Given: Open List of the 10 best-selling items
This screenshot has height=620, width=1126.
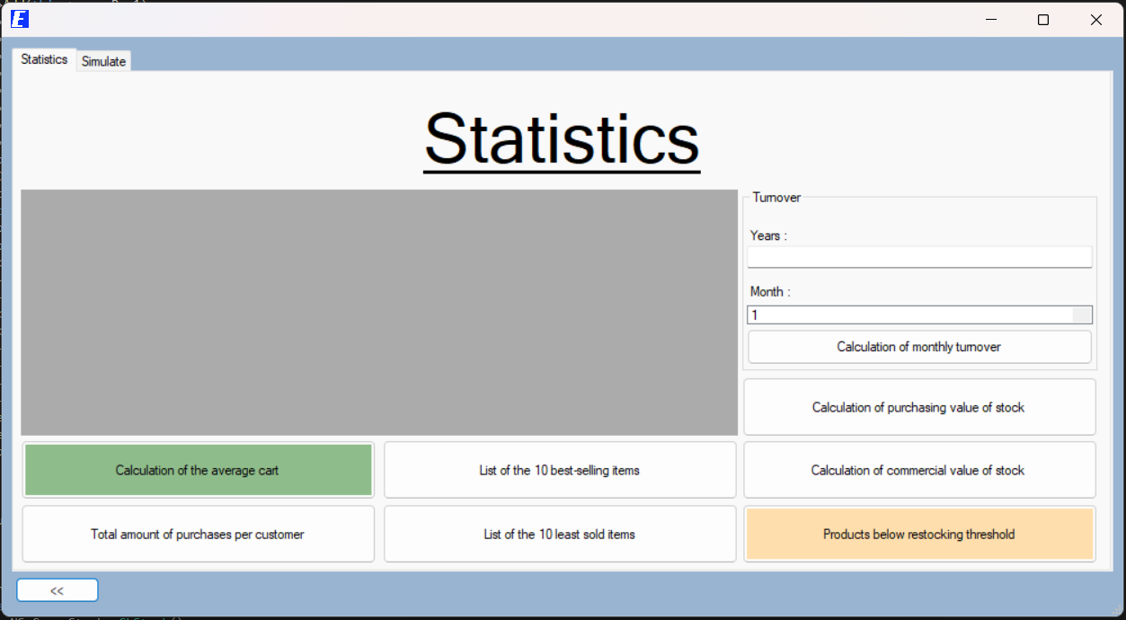Looking at the screenshot, I should 559,470.
